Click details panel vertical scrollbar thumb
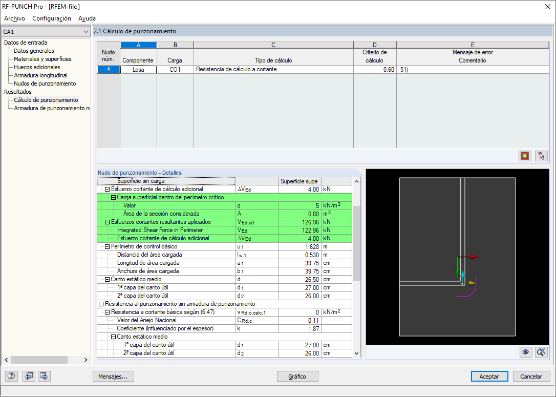556x397 pixels. click(x=356, y=243)
